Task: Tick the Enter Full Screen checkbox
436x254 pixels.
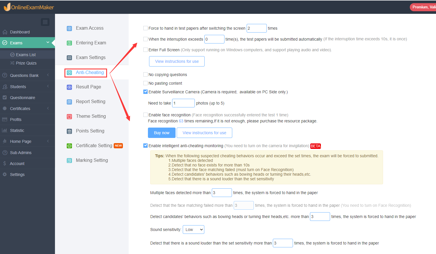Action: pyautogui.click(x=146, y=50)
